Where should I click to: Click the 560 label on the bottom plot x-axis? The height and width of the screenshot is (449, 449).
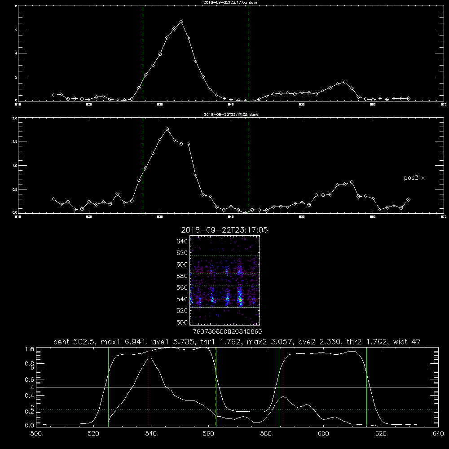point(208,434)
